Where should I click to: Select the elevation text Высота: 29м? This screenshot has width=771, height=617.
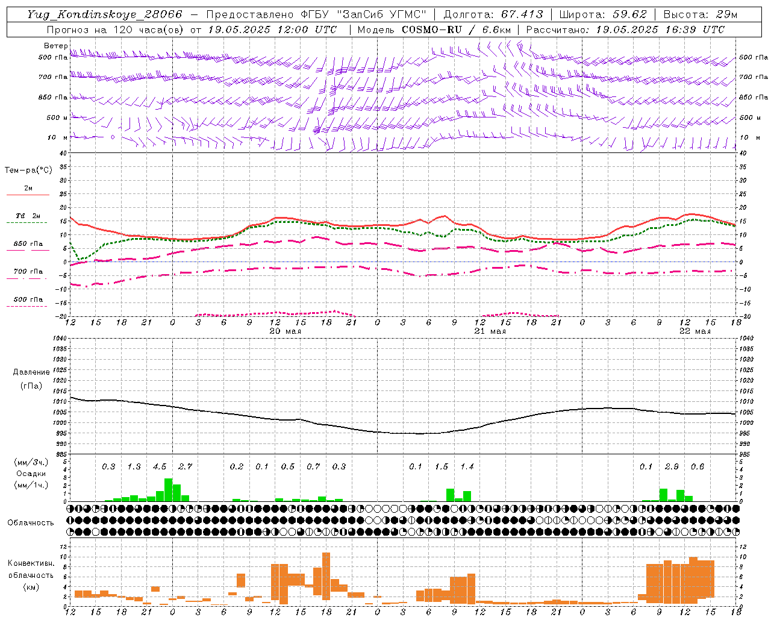(700, 14)
